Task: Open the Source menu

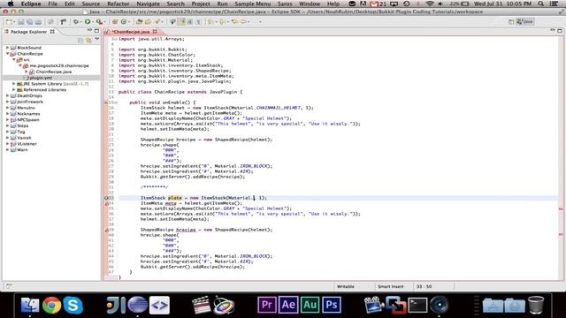Action: (90, 4)
